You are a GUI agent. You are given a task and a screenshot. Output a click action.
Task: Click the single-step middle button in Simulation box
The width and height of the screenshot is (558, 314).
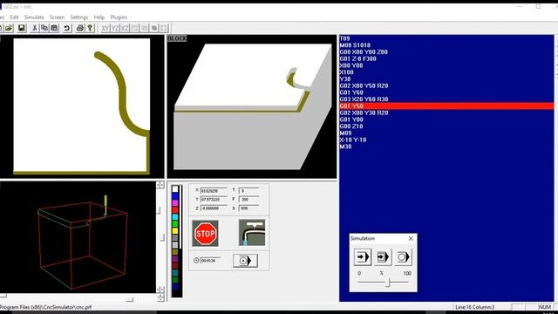[383, 256]
